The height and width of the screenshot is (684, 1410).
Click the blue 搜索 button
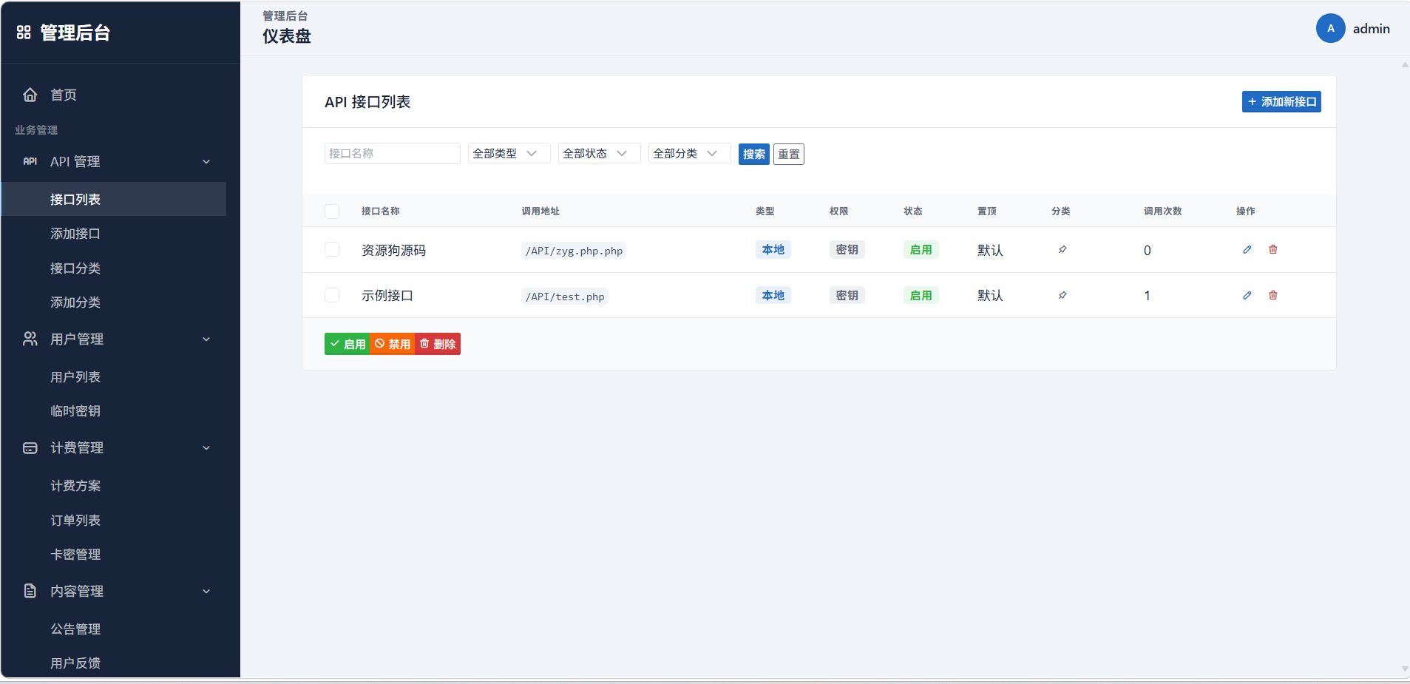point(753,154)
